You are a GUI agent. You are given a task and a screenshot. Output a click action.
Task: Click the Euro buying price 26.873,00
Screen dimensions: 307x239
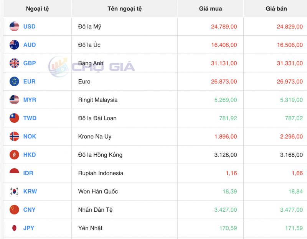tap(224, 81)
